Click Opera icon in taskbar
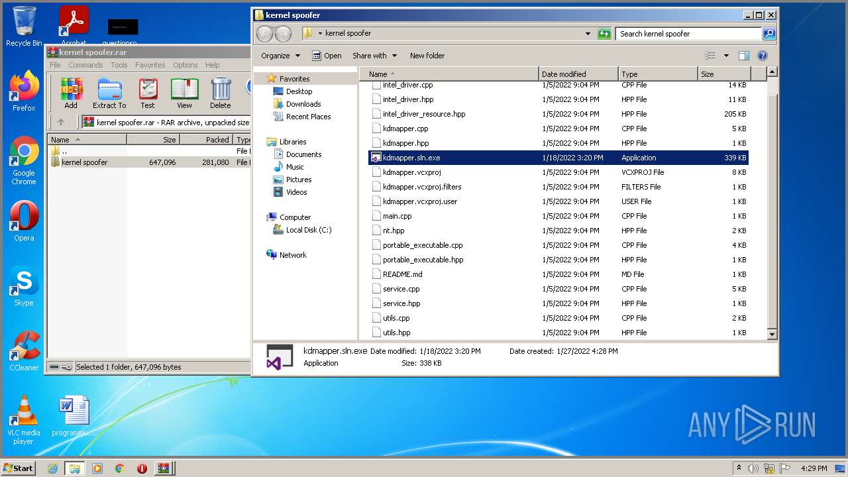The image size is (848, 477). click(142, 468)
